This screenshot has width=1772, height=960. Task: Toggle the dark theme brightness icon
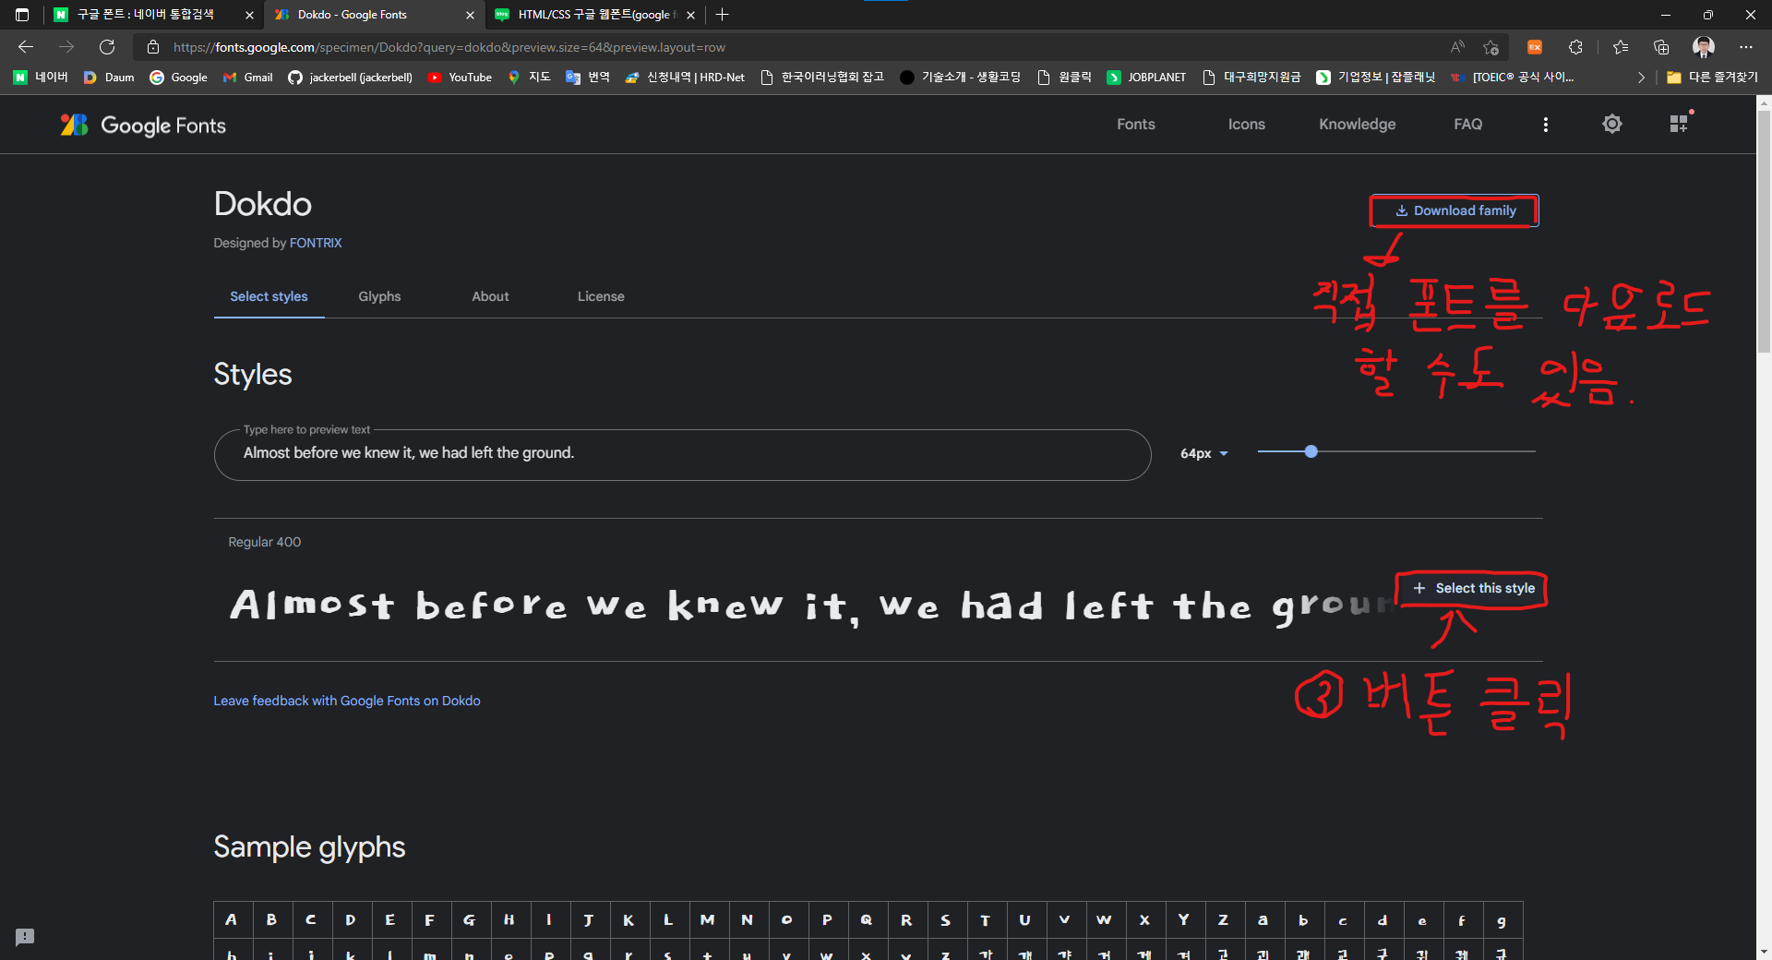point(1611,124)
